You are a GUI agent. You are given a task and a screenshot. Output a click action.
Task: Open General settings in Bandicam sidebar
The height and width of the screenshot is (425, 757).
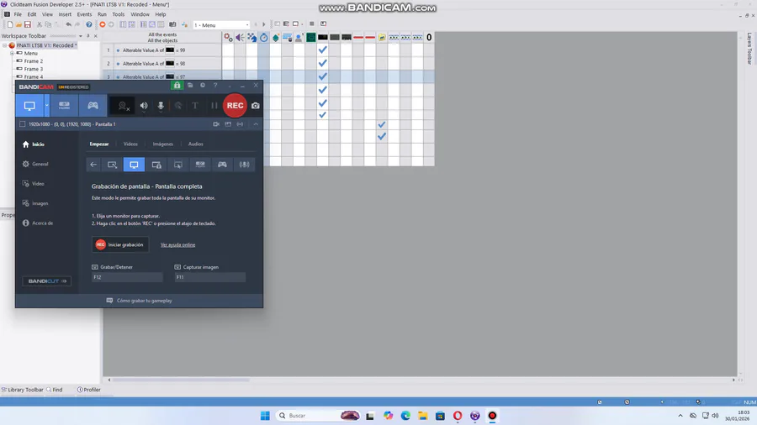(36, 164)
